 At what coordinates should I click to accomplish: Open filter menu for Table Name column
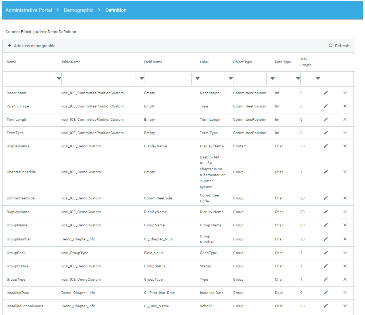tap(141, 79)
